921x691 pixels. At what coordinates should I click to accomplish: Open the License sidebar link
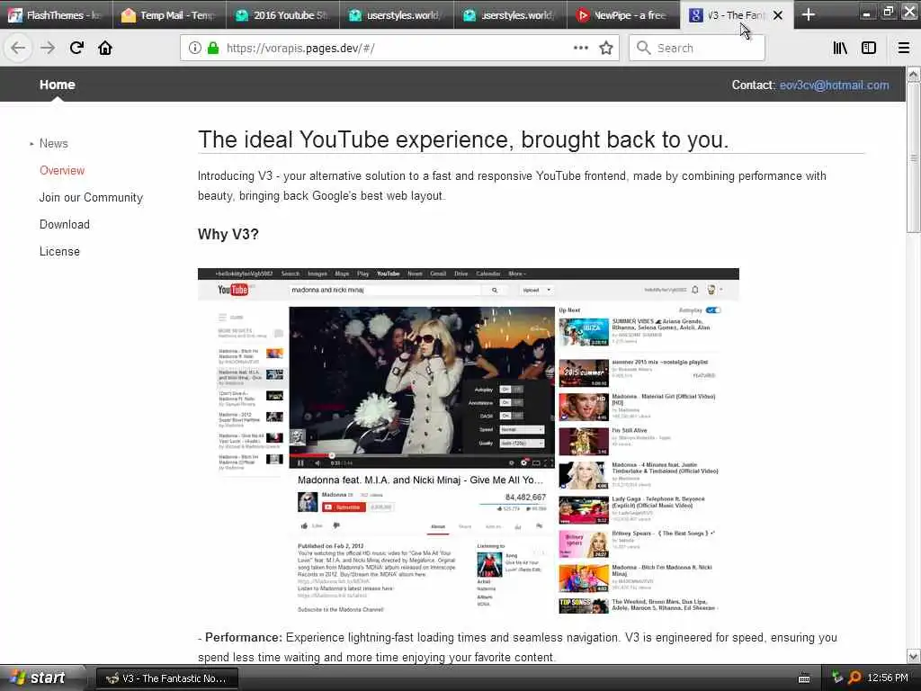point(59,252)
